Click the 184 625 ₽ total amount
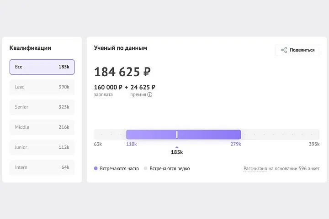Viewport: 329px width, 219px height. tap(122, 72)
